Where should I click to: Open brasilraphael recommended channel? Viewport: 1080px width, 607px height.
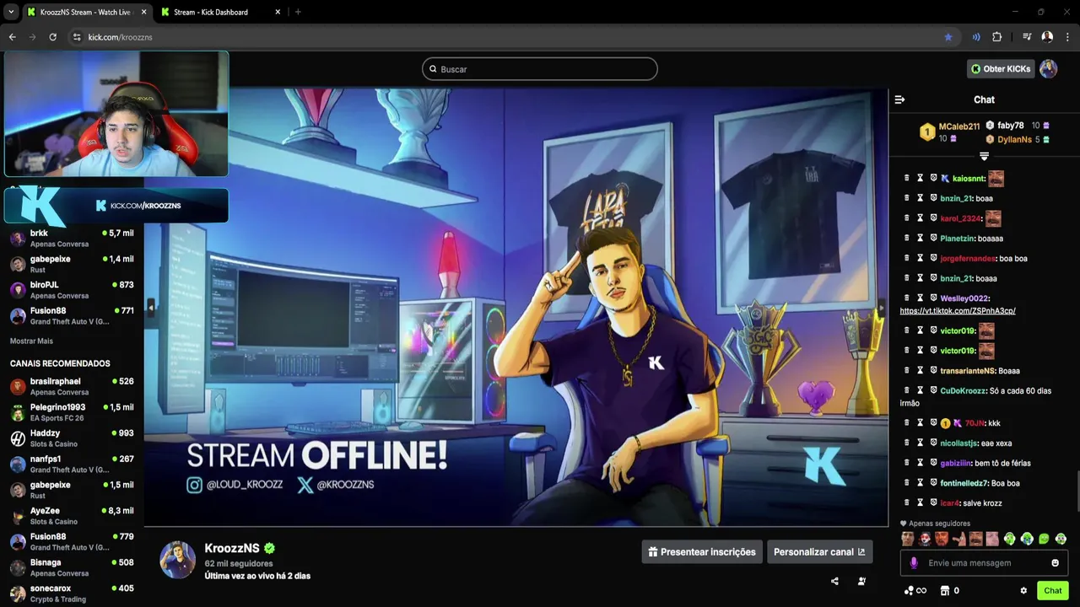point(72,387)
